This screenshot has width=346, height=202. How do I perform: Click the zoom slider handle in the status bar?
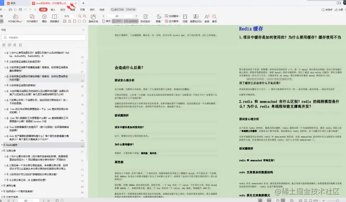tap(337, 201)
